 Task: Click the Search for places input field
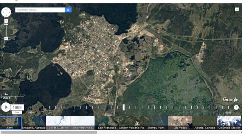click(40, 10)
